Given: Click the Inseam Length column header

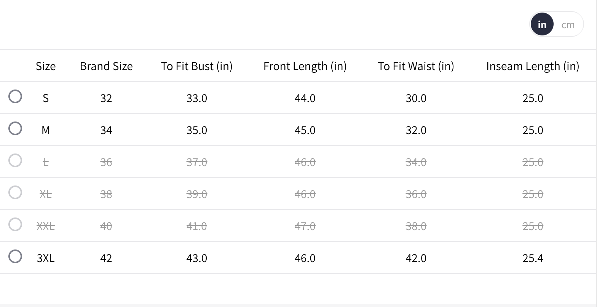Looking at the screenshot, I should [533, 66].
